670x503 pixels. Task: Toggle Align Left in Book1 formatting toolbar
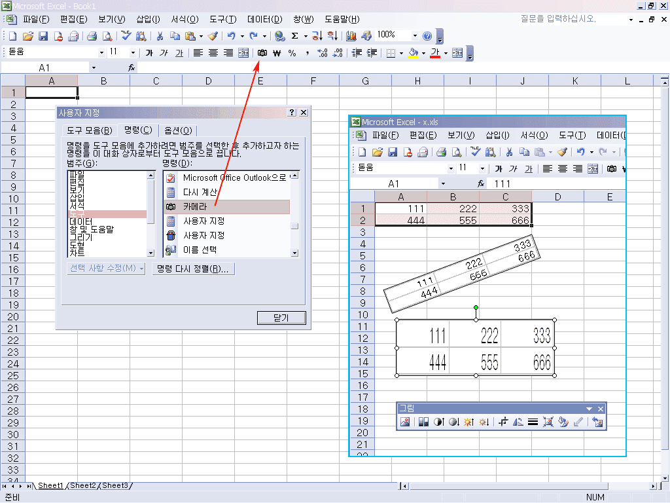point(198,53)
